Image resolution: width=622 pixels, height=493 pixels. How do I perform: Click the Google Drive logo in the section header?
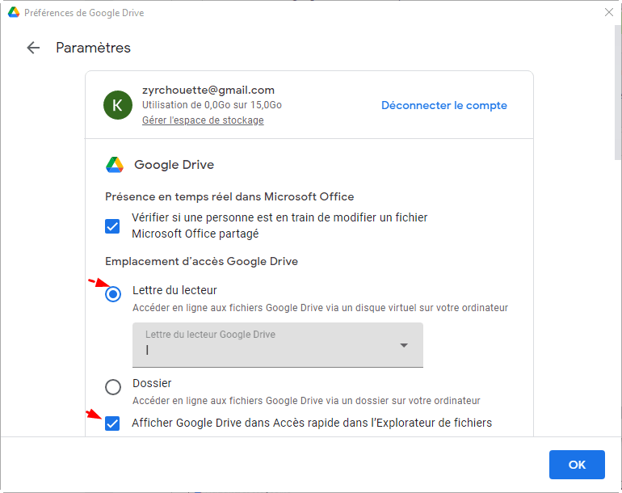[x=115, y=165]
